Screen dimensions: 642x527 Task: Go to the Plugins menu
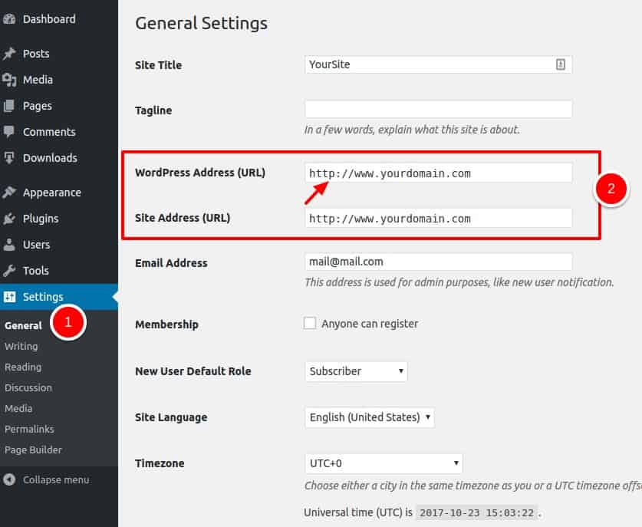tap(41, 219)
